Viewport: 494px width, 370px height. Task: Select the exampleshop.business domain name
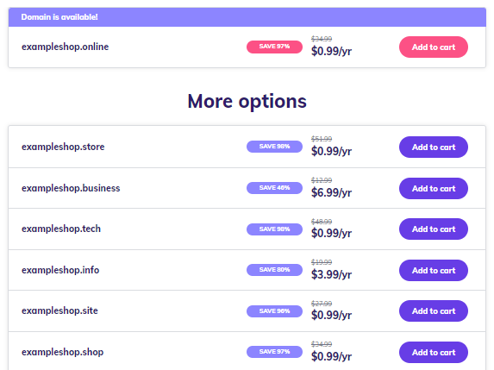(71, 188)
